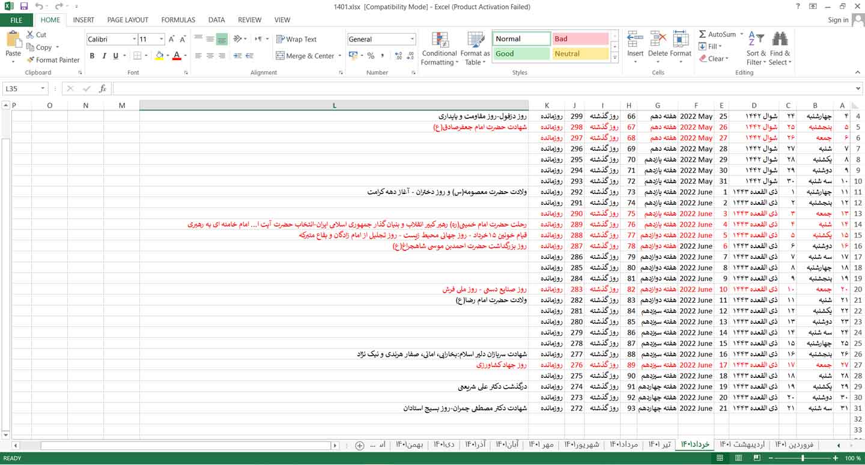The height and width of the screenshot is (465, 865).
Task: Increase decimal places icon
Action: coord(397,56)
